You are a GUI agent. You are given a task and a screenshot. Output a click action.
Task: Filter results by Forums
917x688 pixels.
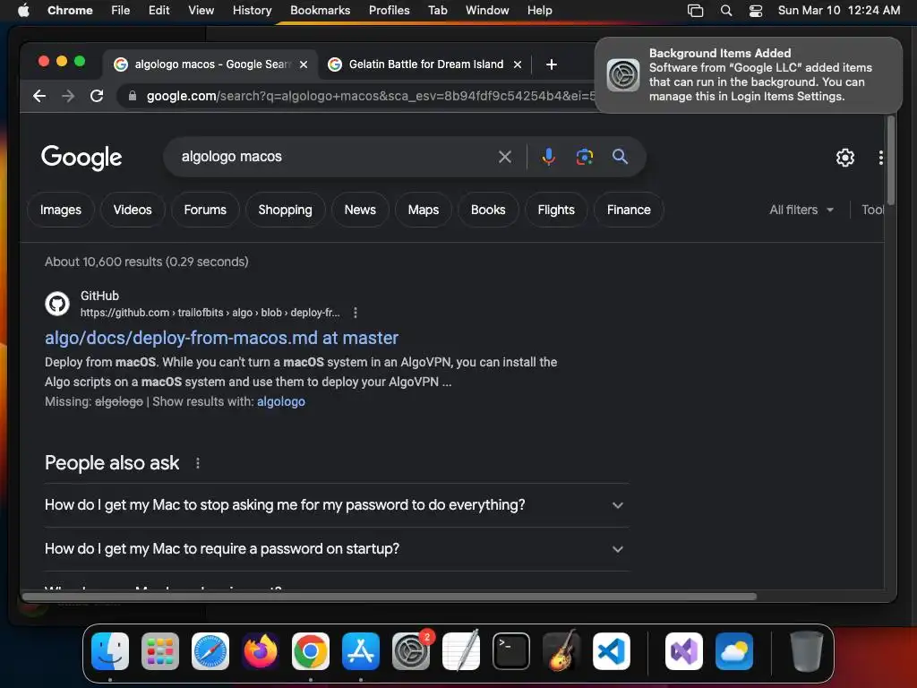click(x=205, y=210)
